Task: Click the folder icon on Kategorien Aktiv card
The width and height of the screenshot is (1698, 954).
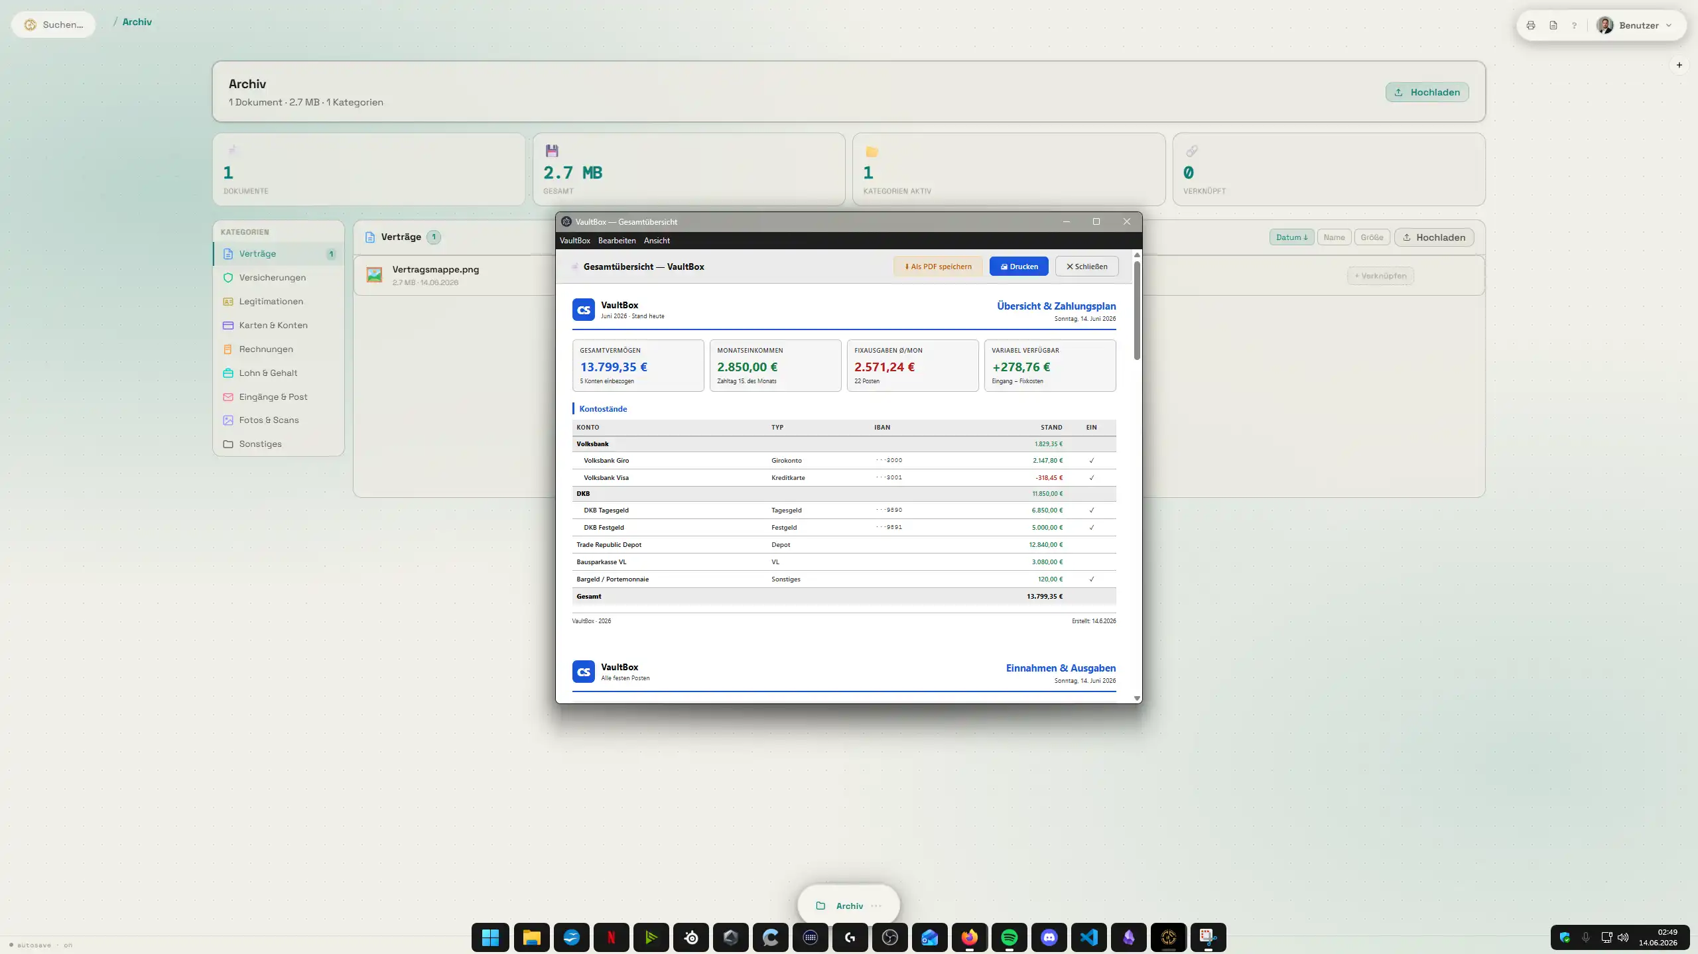Action: tap(872, 151)
